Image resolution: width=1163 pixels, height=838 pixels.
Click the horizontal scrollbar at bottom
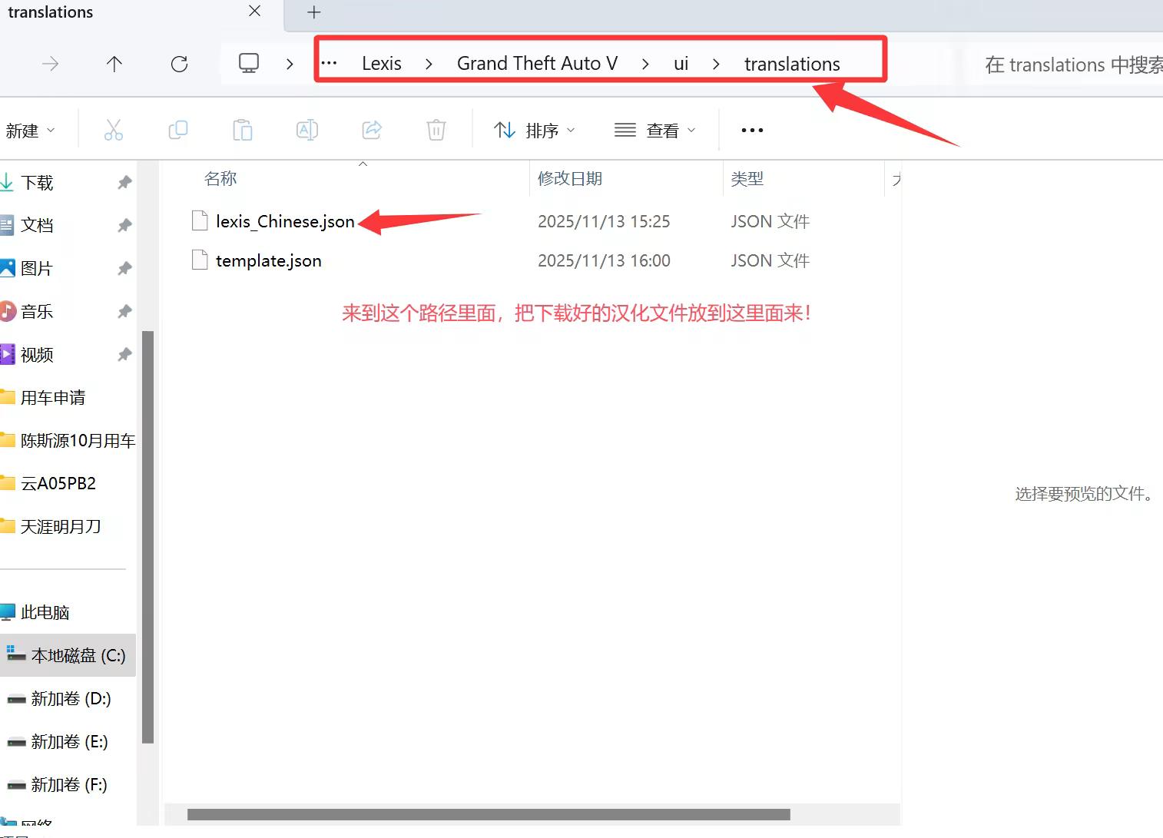coord(489,814)
